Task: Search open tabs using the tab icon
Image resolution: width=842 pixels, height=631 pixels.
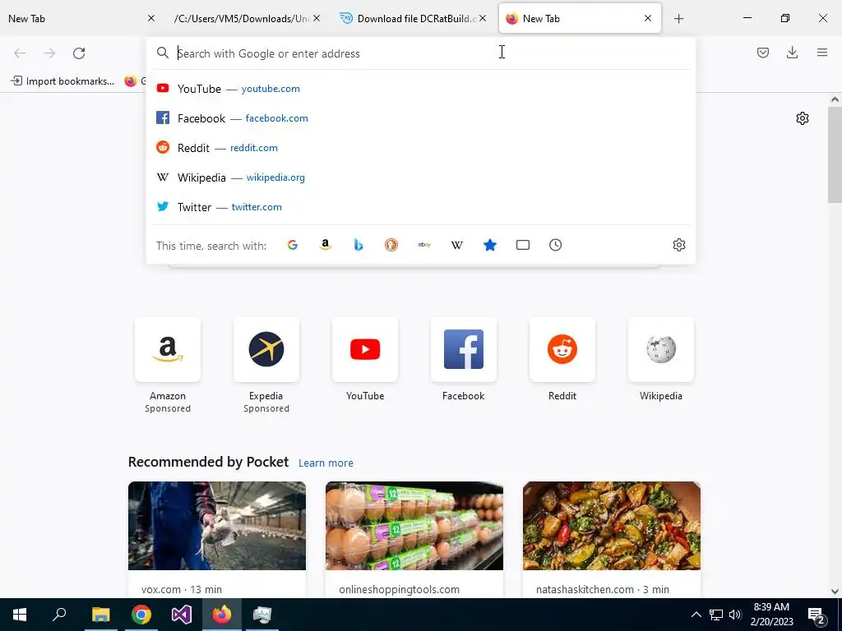Action: [x=522, y=245]
